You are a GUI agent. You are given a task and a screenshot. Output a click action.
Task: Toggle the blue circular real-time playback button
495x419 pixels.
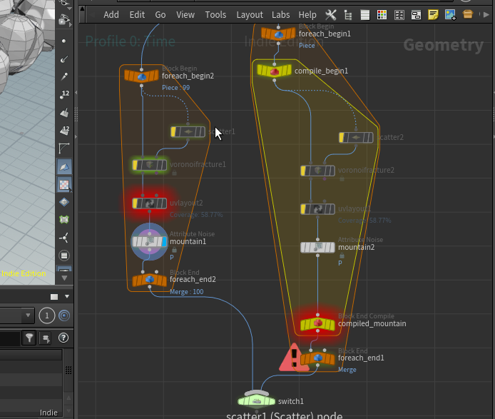click(64, 315)
